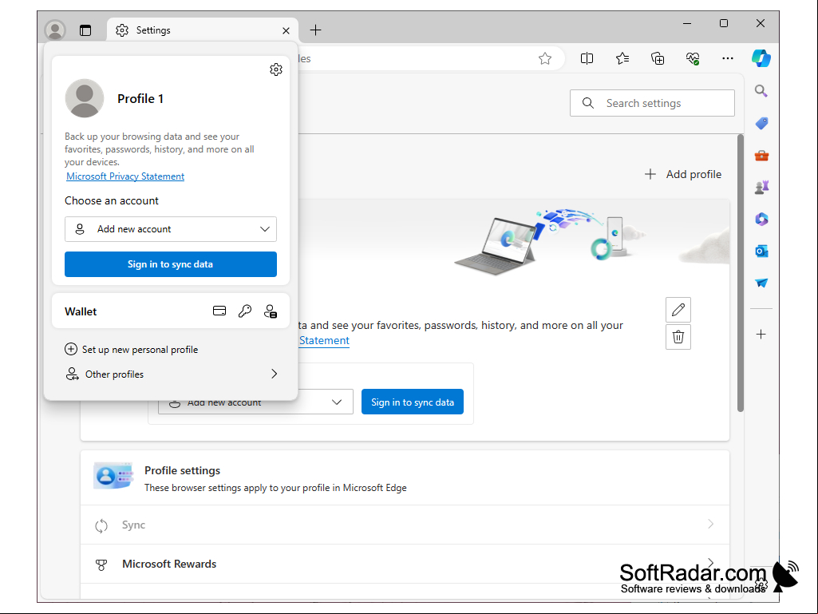Open the sidebar Games chess icon
The image size is (818, 614).
(x=761, y=188)
